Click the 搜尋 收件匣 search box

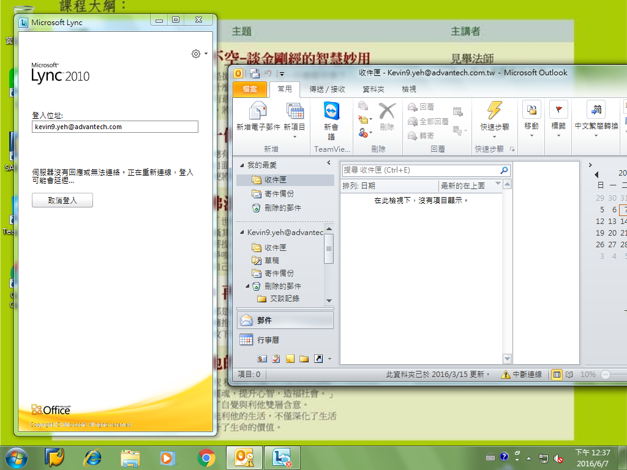click(x=420, y=170)
